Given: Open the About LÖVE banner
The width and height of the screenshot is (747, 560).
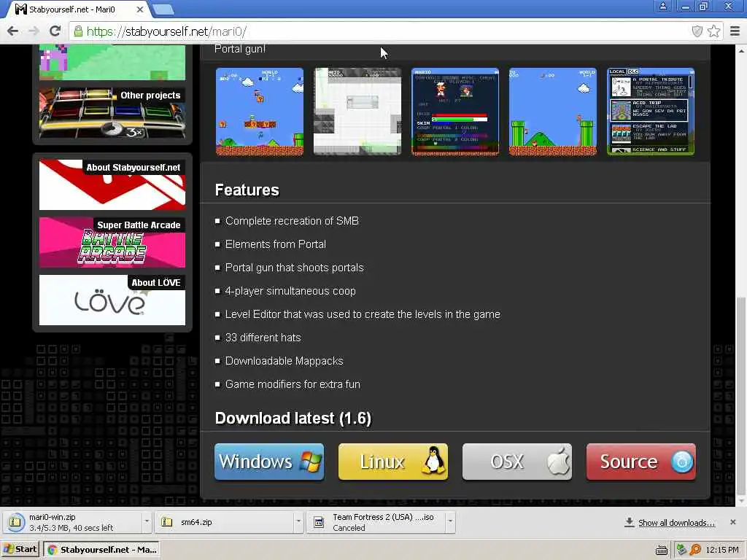Looking at the screenshot, I should pyautogui.click(x=112, y=300).
